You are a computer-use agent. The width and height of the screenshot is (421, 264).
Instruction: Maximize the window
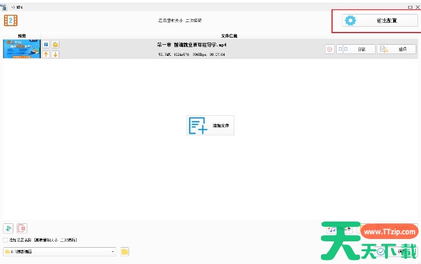click(x=410, y=7)
